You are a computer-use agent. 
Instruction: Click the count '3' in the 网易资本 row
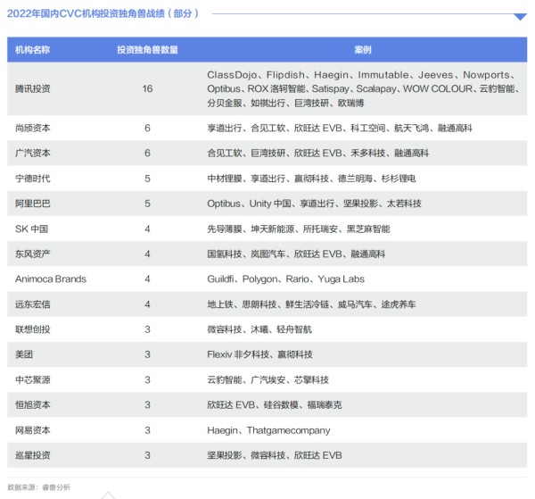pyautogui.click(x=147, y=430)
